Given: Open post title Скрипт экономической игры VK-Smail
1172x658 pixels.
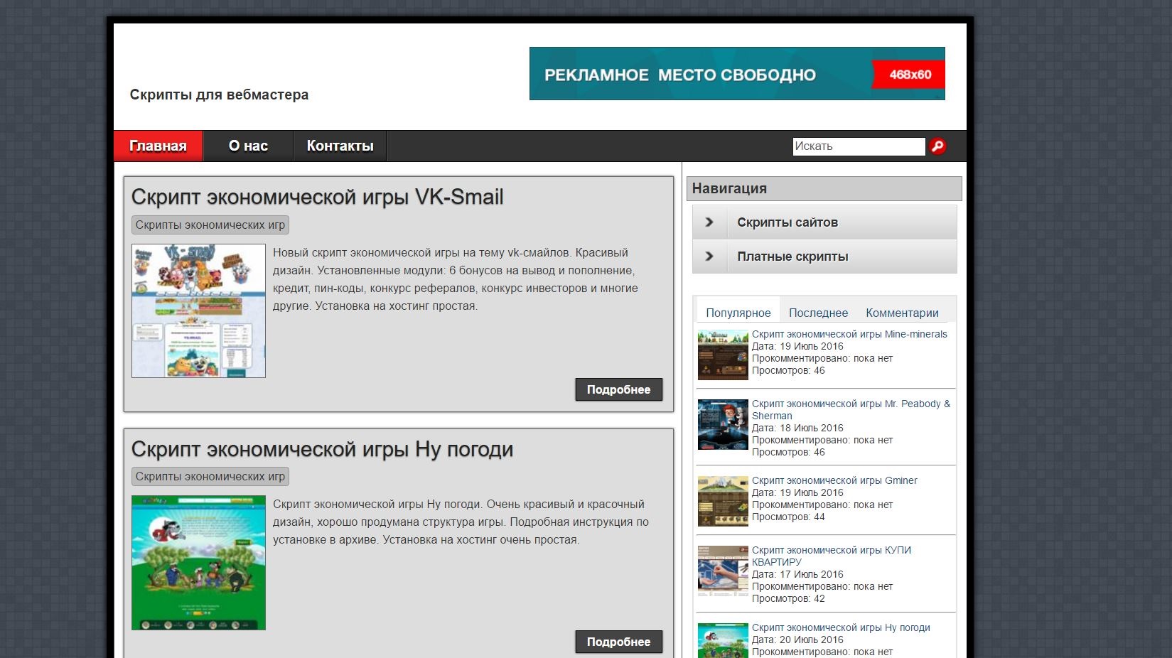Looking at the screenshot, I should (x=317, y=197).
